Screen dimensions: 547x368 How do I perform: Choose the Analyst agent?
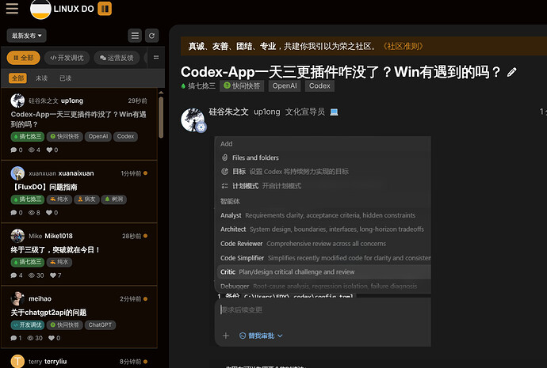click(x=323, y=215)
